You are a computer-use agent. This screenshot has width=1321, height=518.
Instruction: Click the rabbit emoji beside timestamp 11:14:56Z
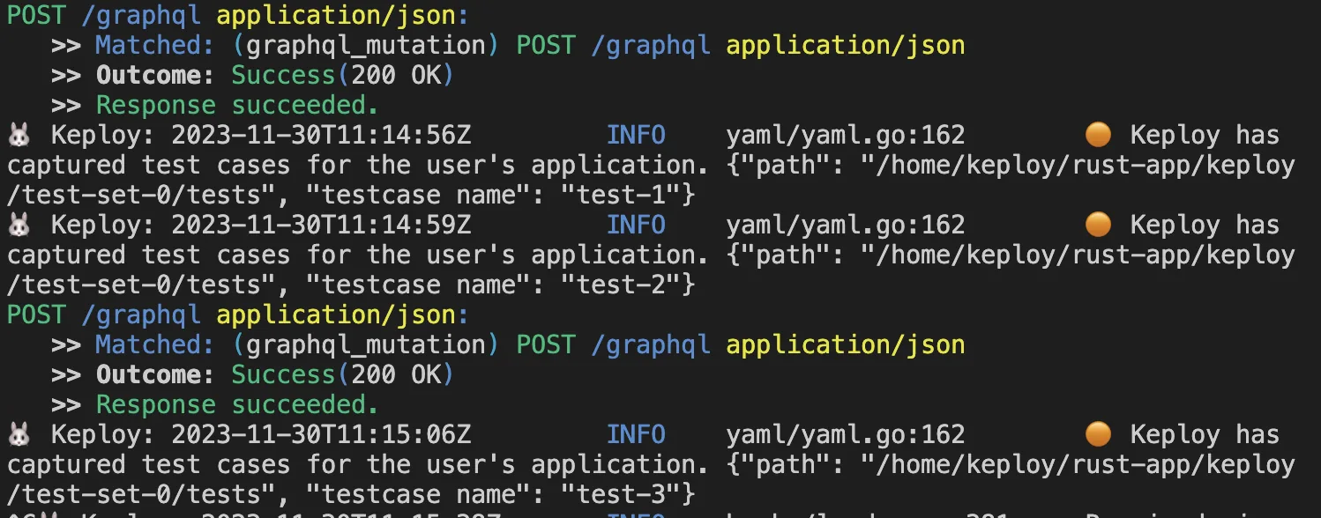(19, 136)
